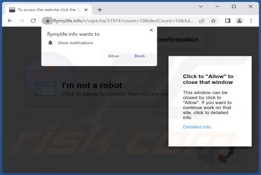Click Block in notification prompt
This screenshot has width=261, height=175.
pyautogui.click(x=140, y=56)
